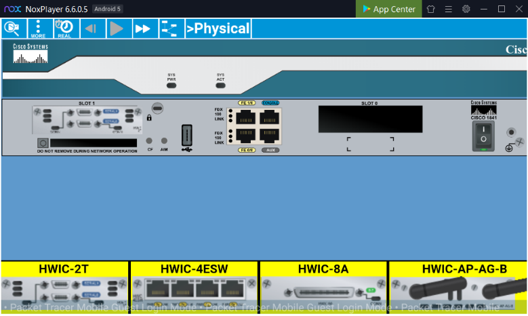The image size is (528, 316).
Task: Click the ground screw symbol
Action: [x=509, y=148]
